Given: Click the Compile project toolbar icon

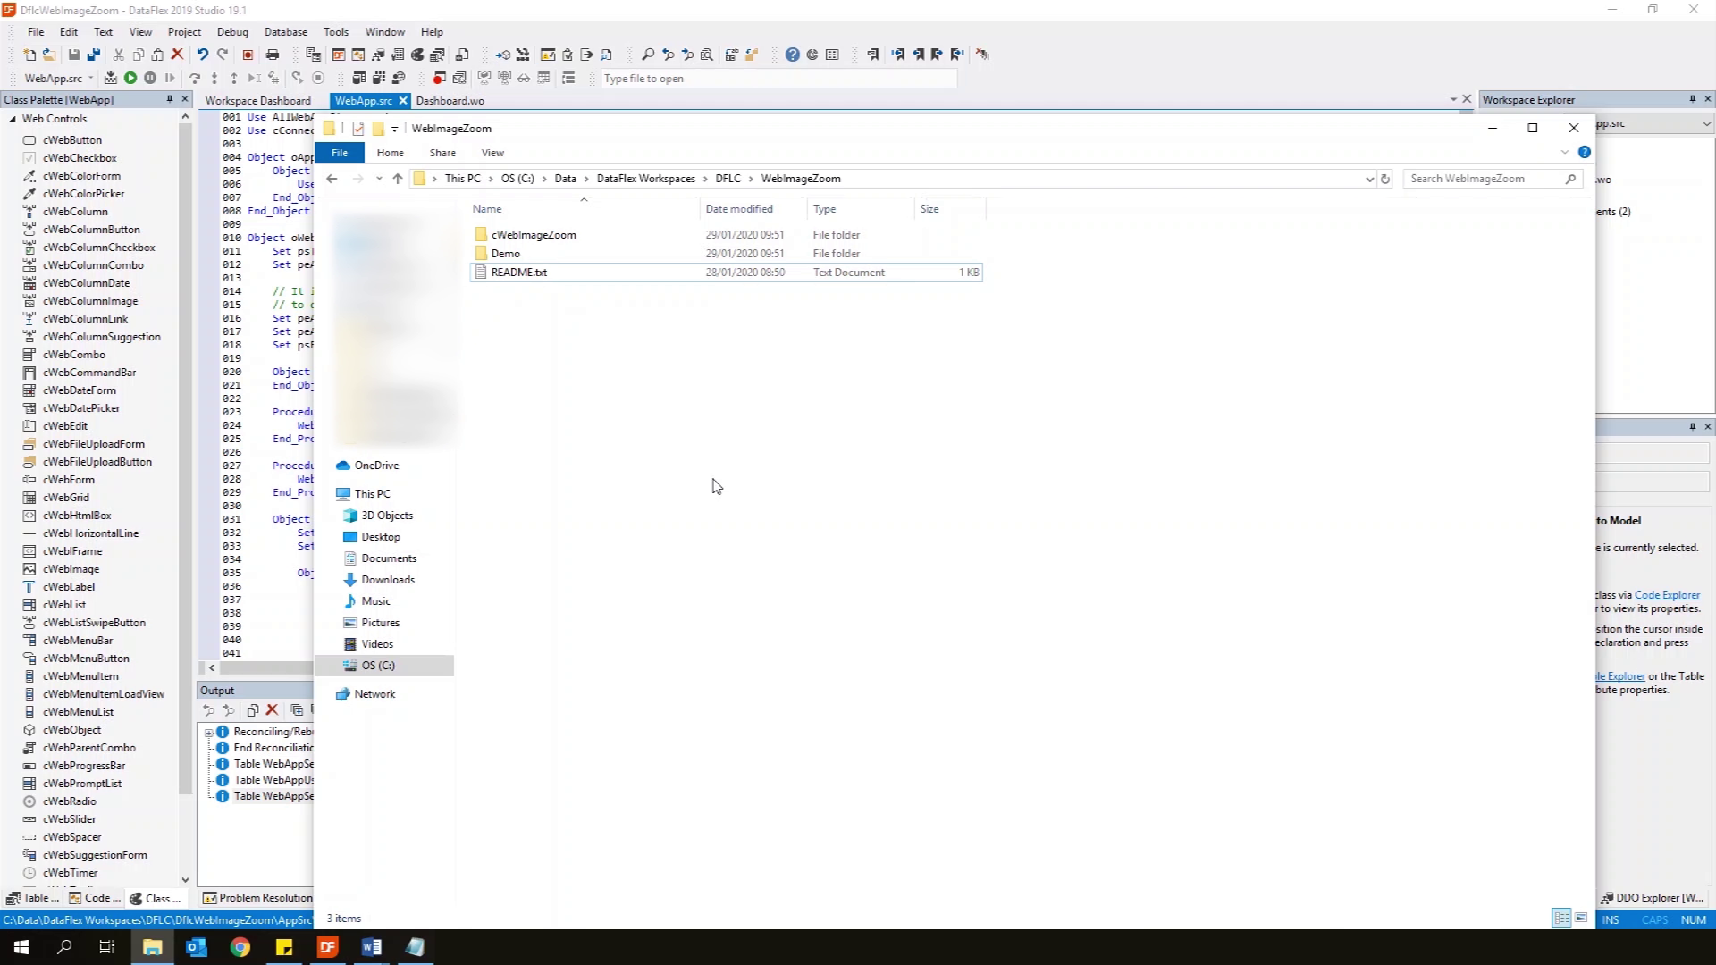Looking at the screenshot, I should point(110,78).
